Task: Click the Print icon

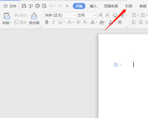Action: pos(38,6)
